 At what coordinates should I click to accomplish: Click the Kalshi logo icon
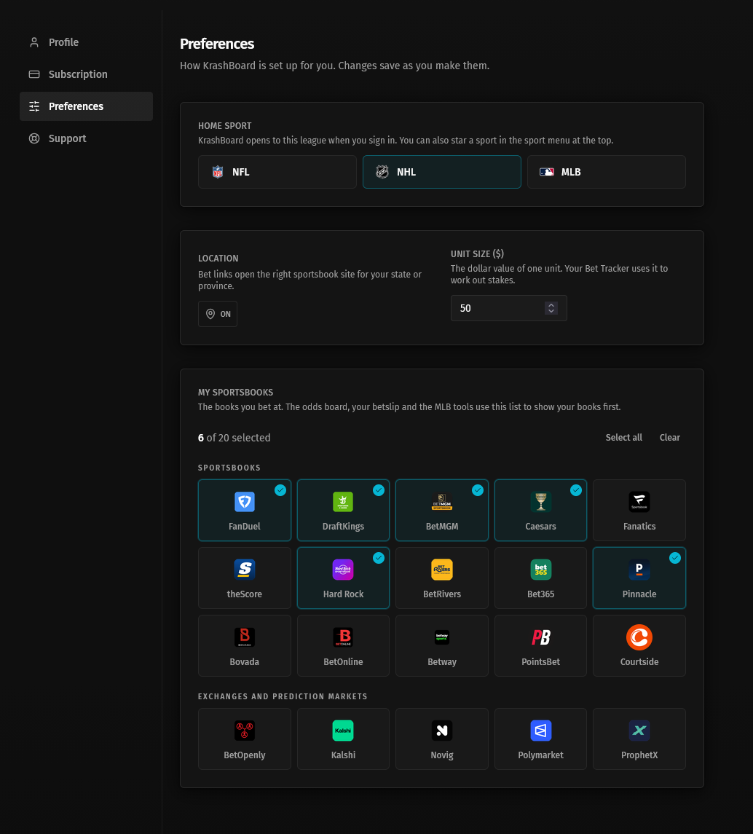343,731
